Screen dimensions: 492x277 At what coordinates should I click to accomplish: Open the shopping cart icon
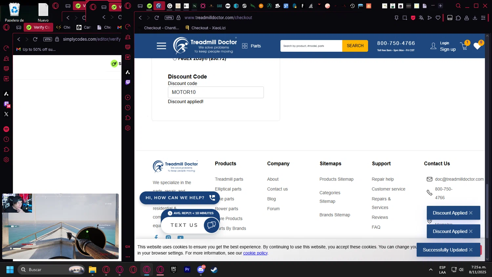click(x=464, y=46)
